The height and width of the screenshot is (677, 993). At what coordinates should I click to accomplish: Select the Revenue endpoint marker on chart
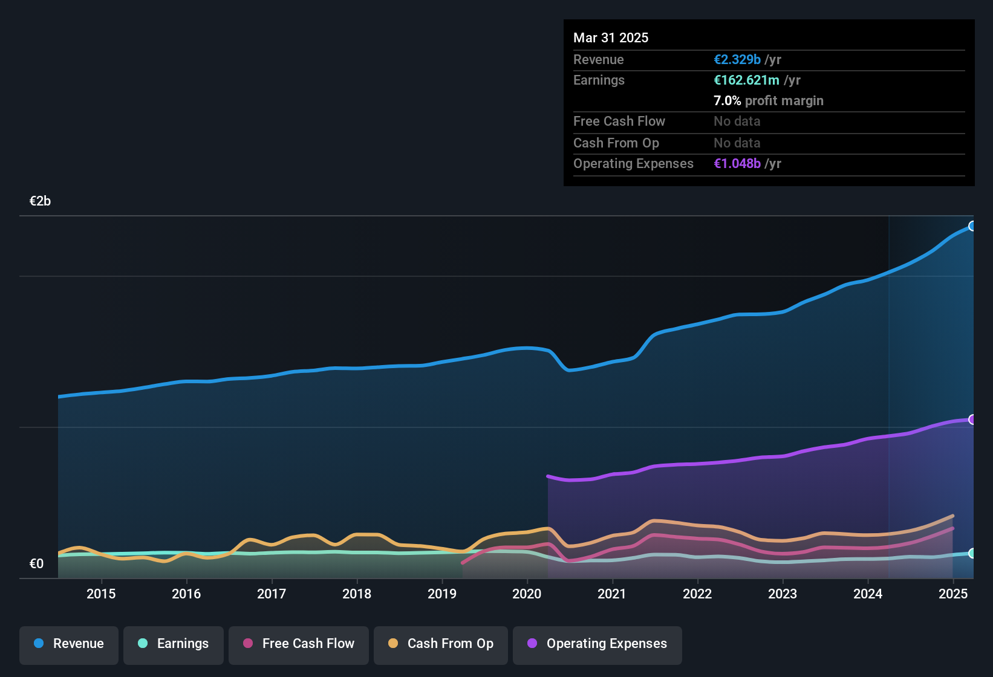coord(972,226)
